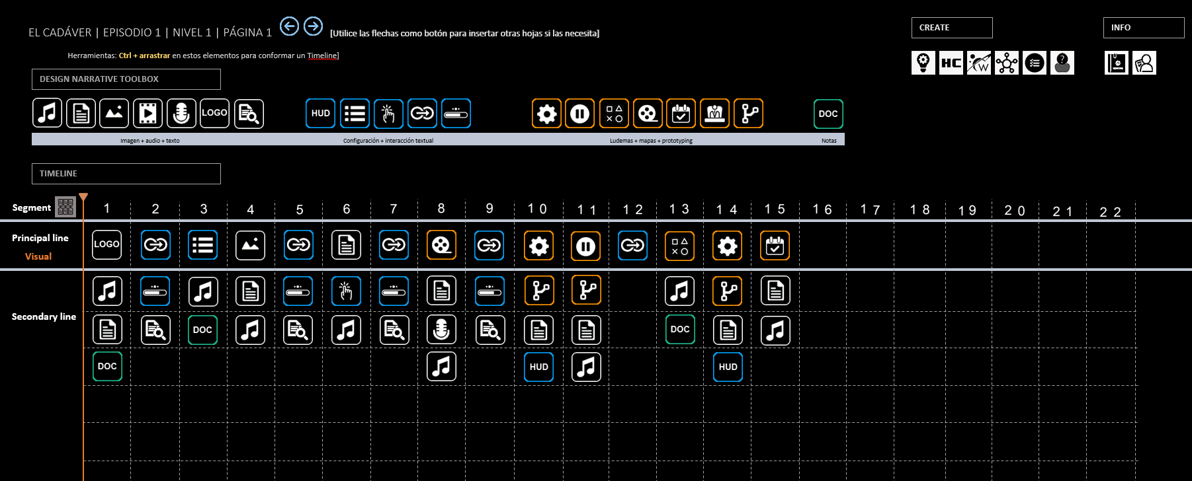This screenshot has width=1192, height=481.
Task: Click the Segment grid icon beside the label
Action: point(65,207)
